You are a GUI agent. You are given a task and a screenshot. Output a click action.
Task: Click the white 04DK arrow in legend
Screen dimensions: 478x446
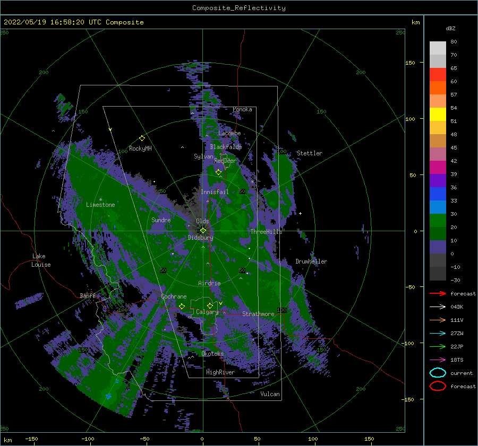(x=438, y=307)
